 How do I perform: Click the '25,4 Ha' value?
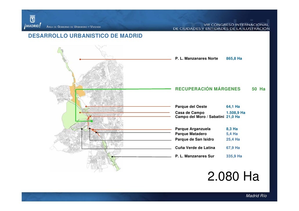point(233,139)
